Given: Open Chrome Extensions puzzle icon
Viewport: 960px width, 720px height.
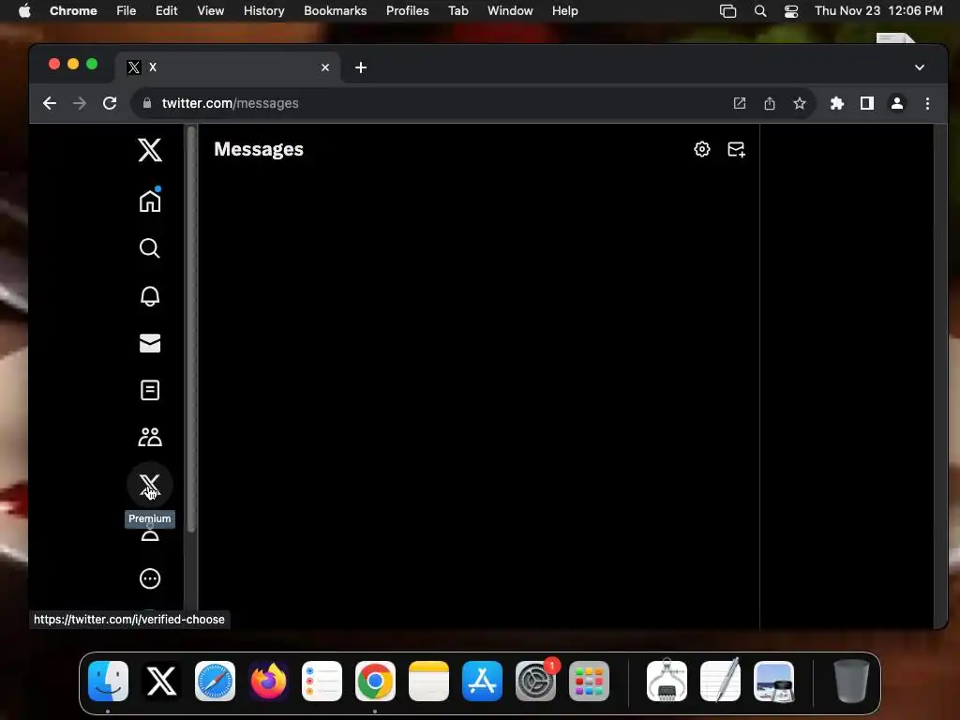Looking at the screenshot, I should click(837, 103).
